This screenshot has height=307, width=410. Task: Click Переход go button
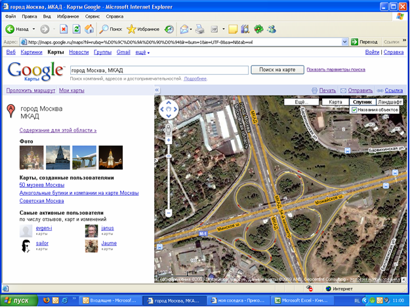(365, 42)
